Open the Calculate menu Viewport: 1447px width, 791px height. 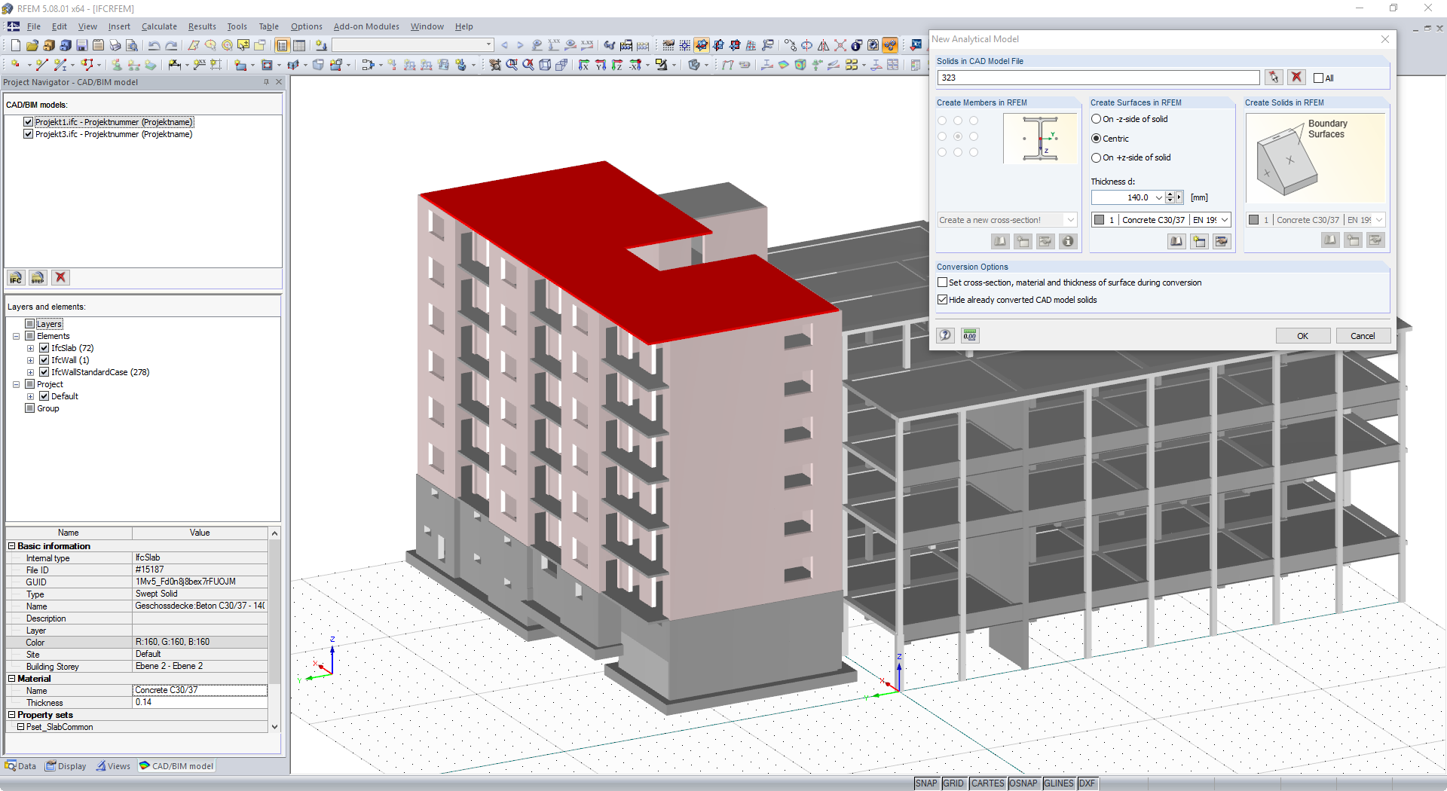pos(159,26)
